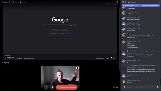Click username above 'ноль потерял' message

129,29
